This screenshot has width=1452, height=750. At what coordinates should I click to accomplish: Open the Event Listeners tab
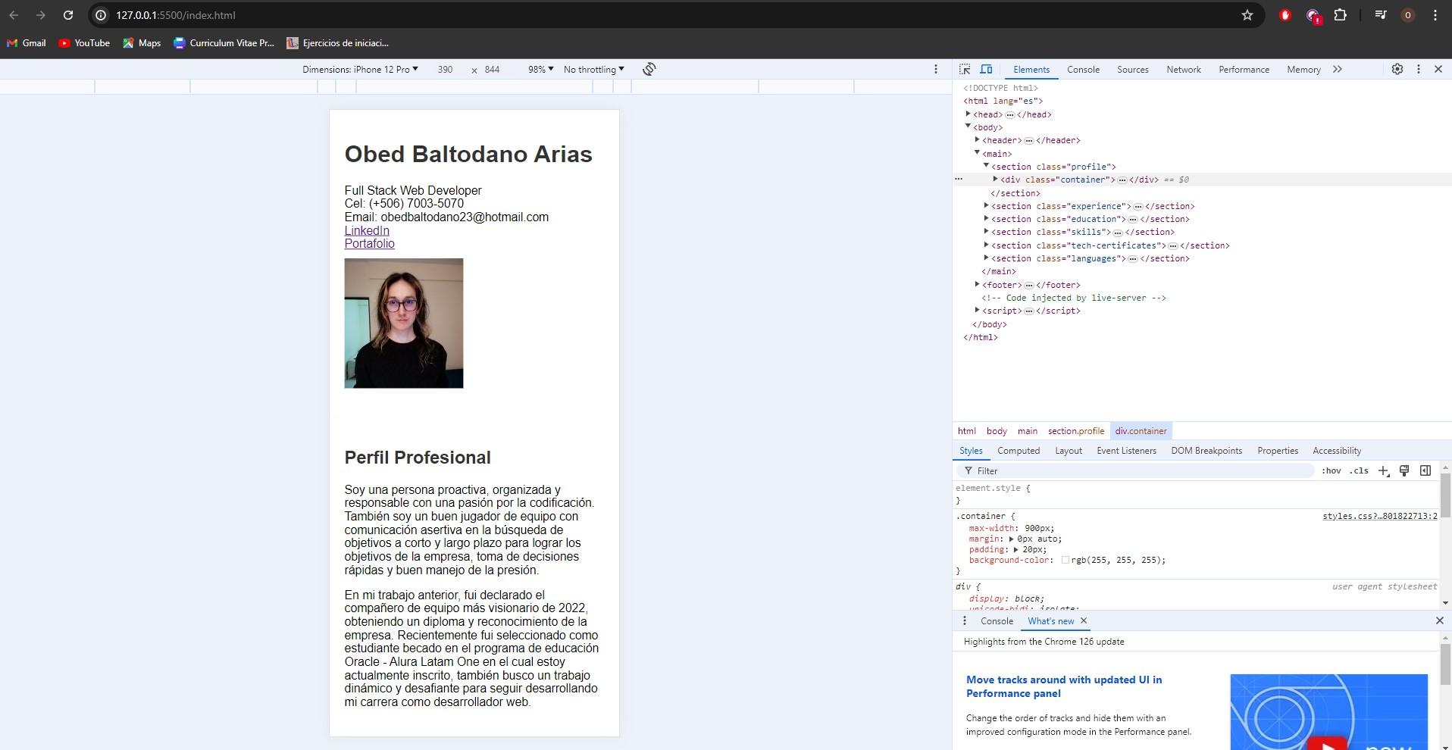click(x=1126, y=451)
